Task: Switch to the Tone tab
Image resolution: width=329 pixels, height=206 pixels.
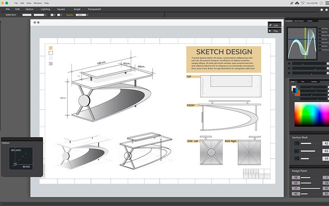Action: (303, 82)
